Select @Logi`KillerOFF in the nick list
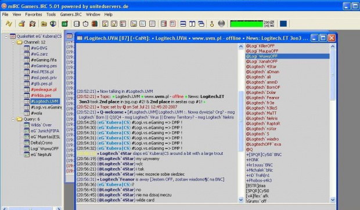 coord(260,46)
